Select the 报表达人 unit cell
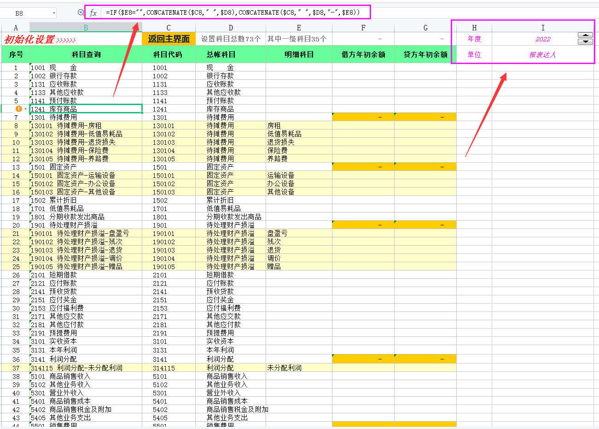The height and width of the screenshot is (429, 599). 542,54
